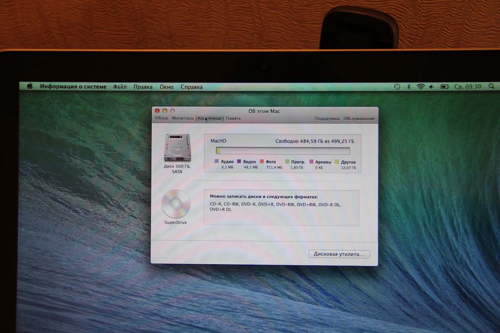Image resolution: width=500 pixels, height=333 pixels.
Task: Click the Видео purple color swatch
Action: tap(239, 162)
